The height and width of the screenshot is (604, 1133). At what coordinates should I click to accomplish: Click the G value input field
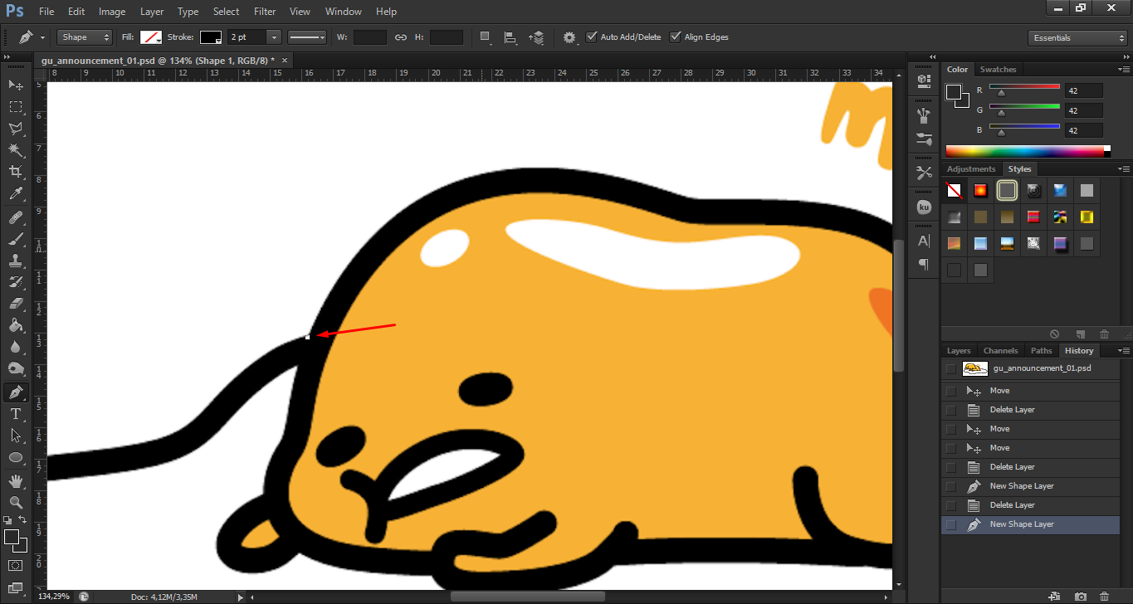coord(1085,110)
